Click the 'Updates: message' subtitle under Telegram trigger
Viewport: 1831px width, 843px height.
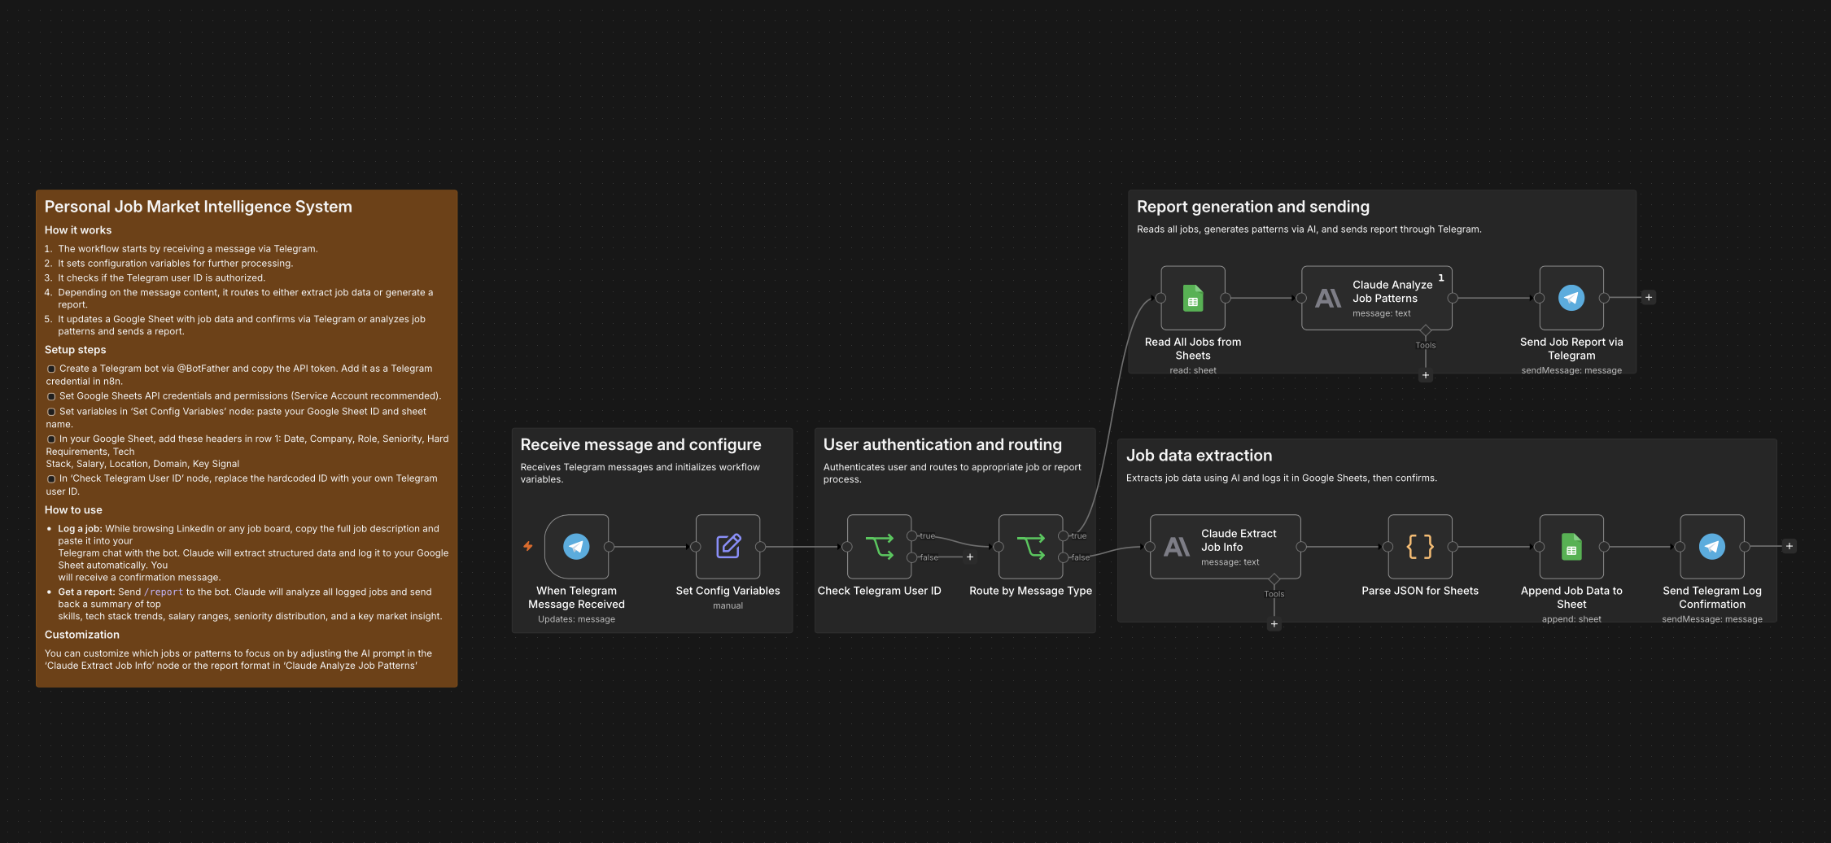[576, 619]
